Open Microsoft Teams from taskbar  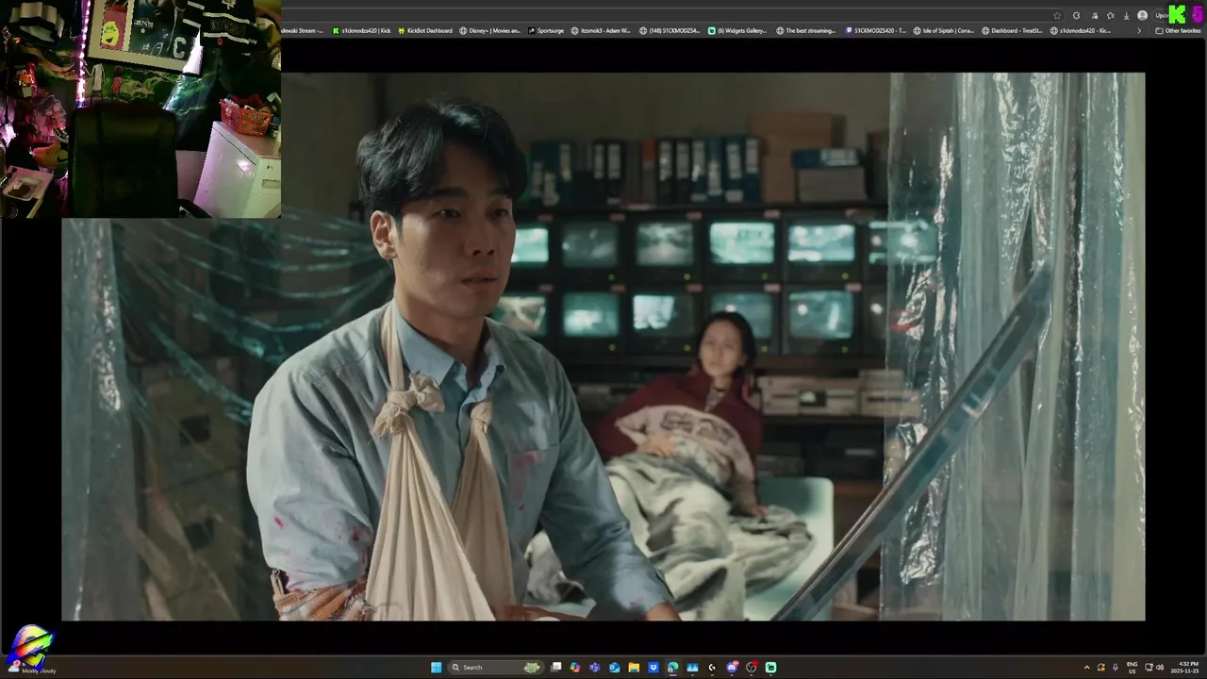click(x=594, y=667)
